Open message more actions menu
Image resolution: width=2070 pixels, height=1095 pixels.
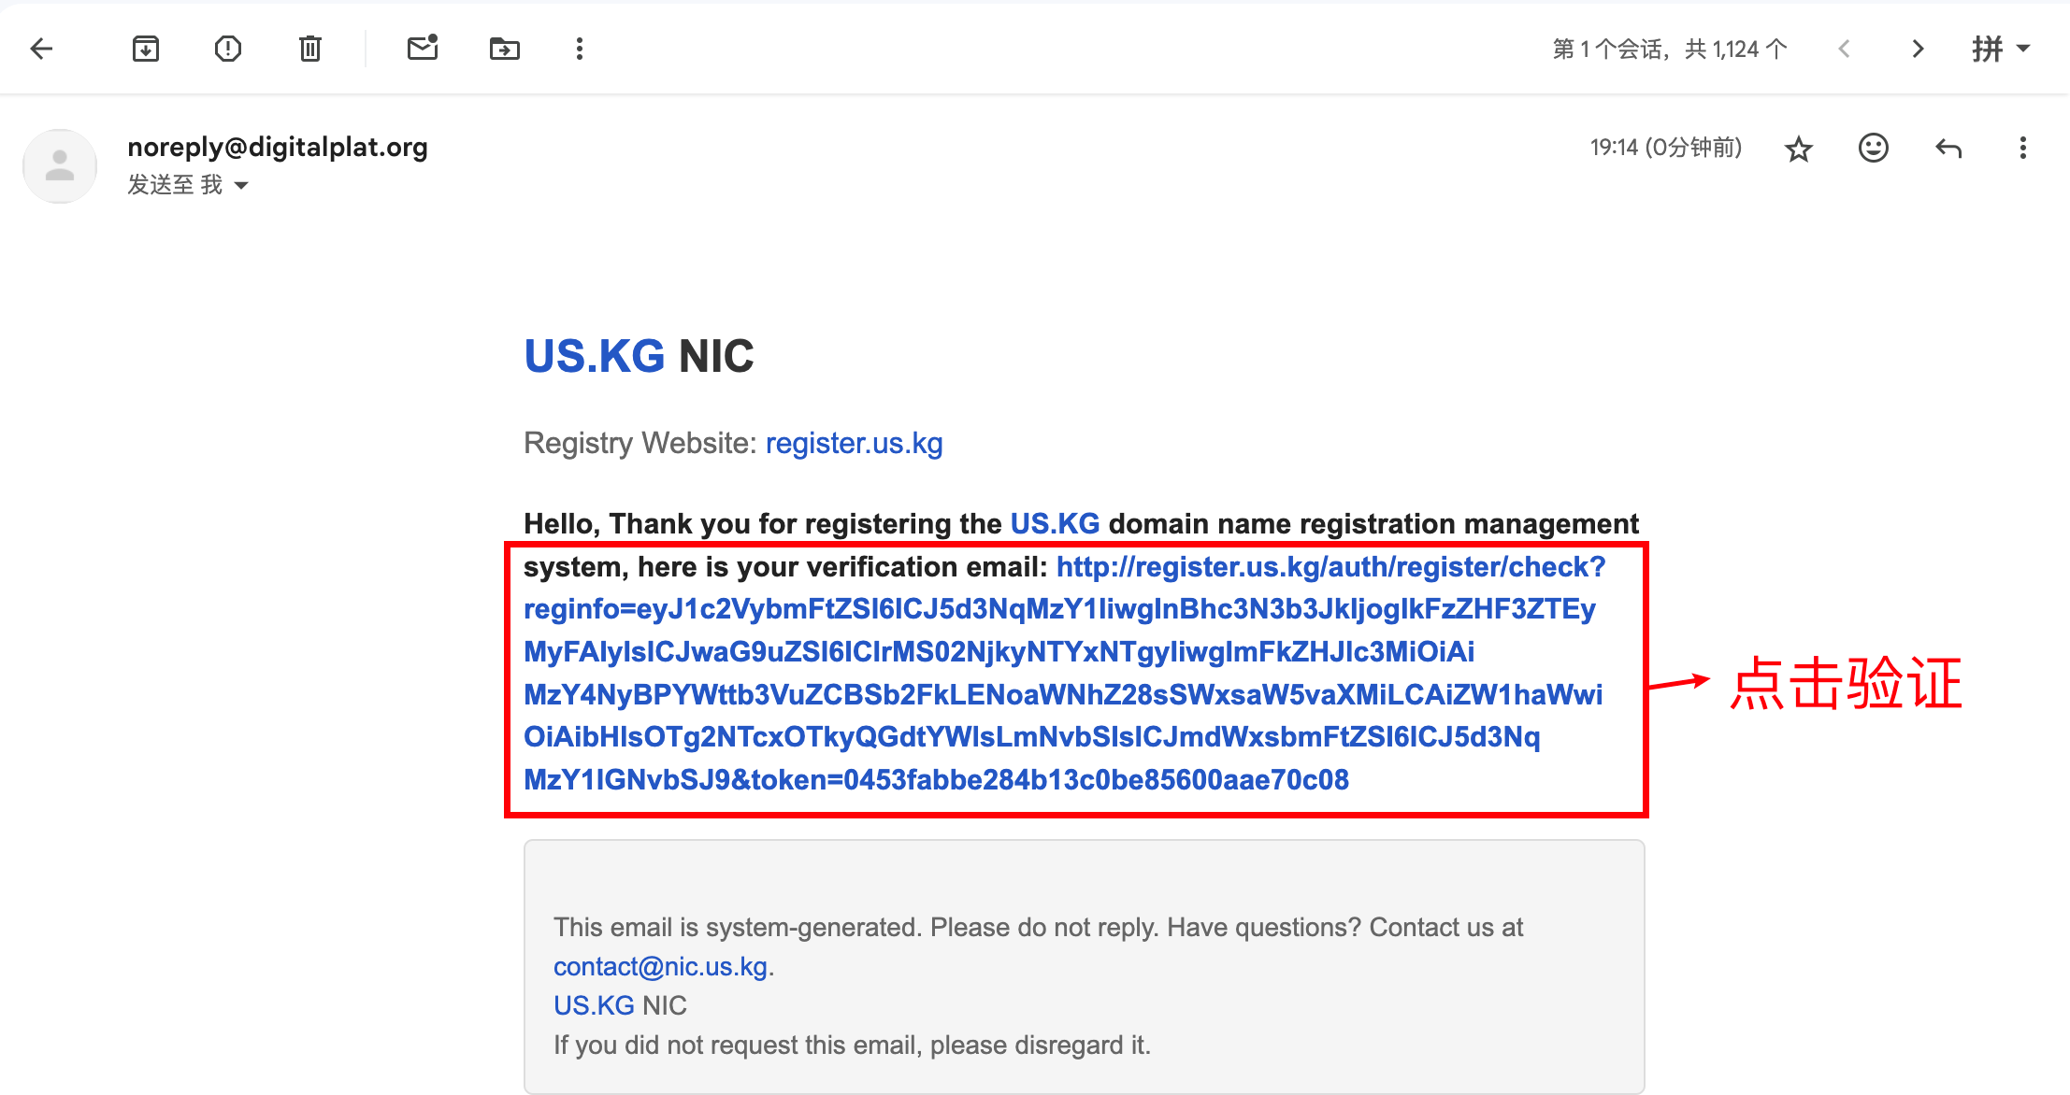click(x=2022, y=148)
